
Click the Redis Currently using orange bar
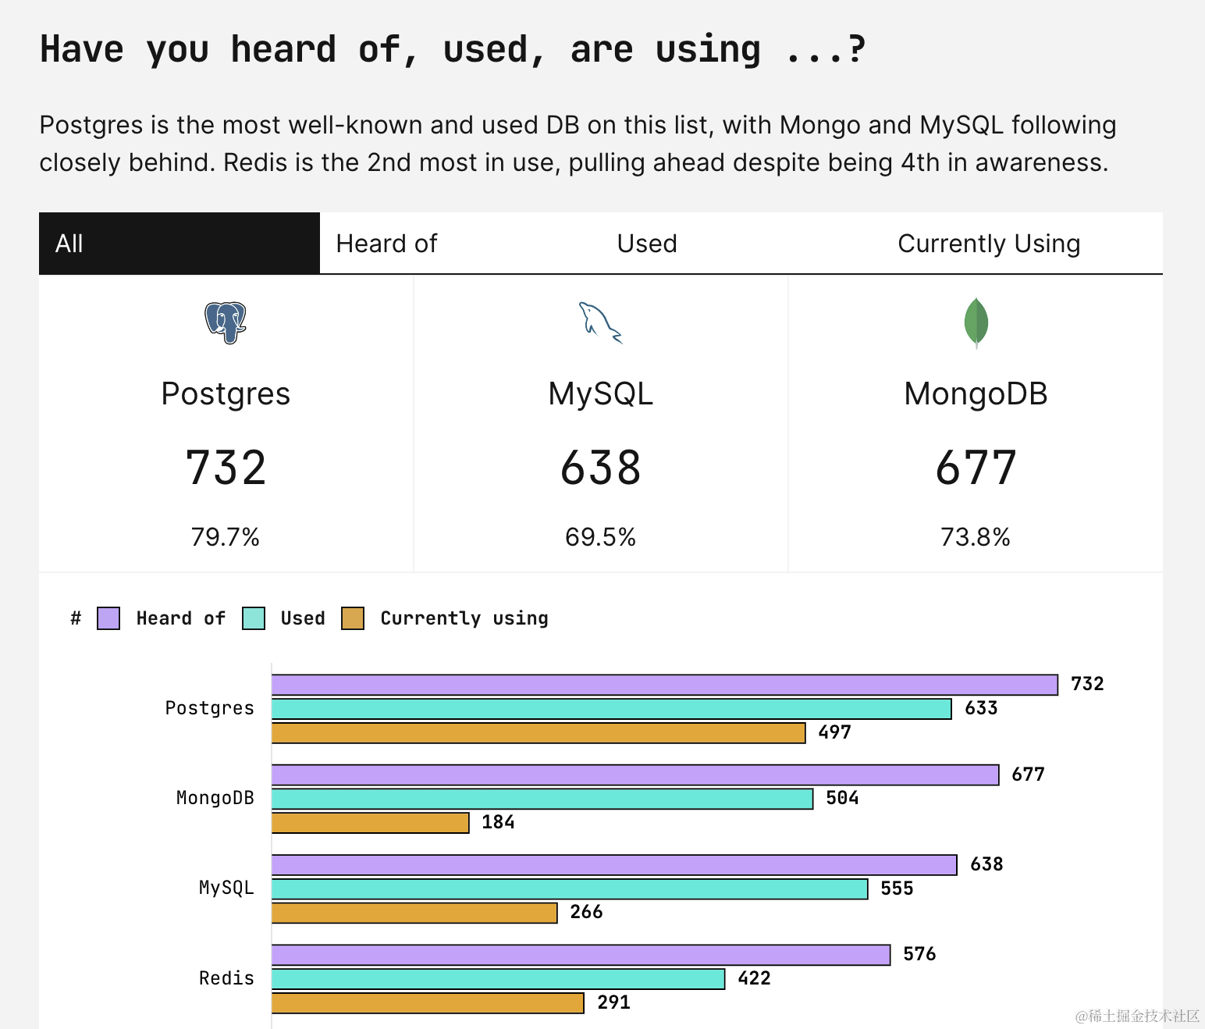point(427,1003)
